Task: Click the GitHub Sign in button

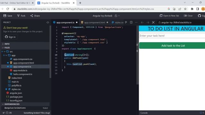Action: click(10, 37)
